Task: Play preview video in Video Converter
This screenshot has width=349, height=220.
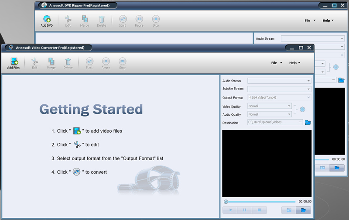Action: tap(230, 210)
